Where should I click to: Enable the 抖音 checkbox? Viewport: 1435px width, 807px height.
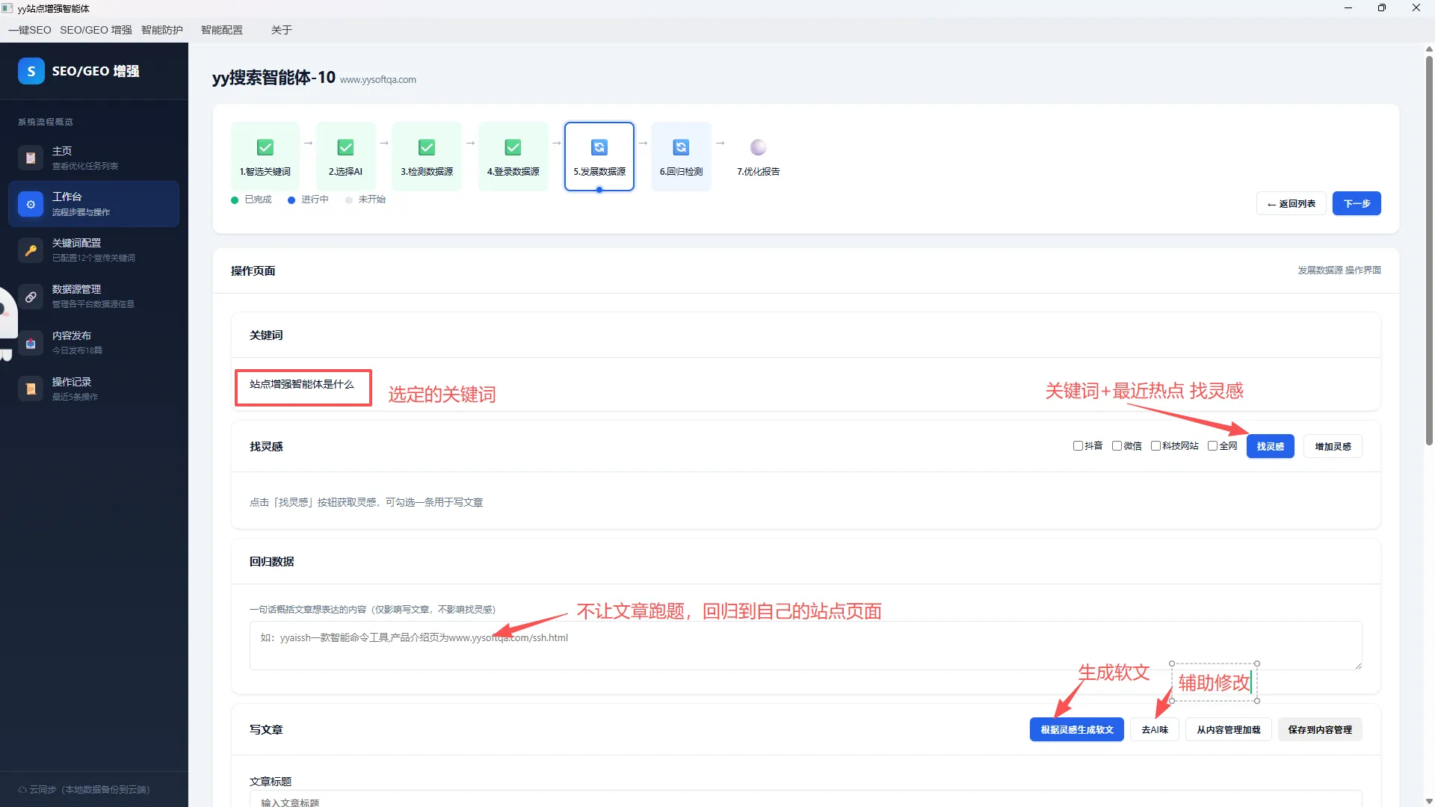coord(1078,446)
